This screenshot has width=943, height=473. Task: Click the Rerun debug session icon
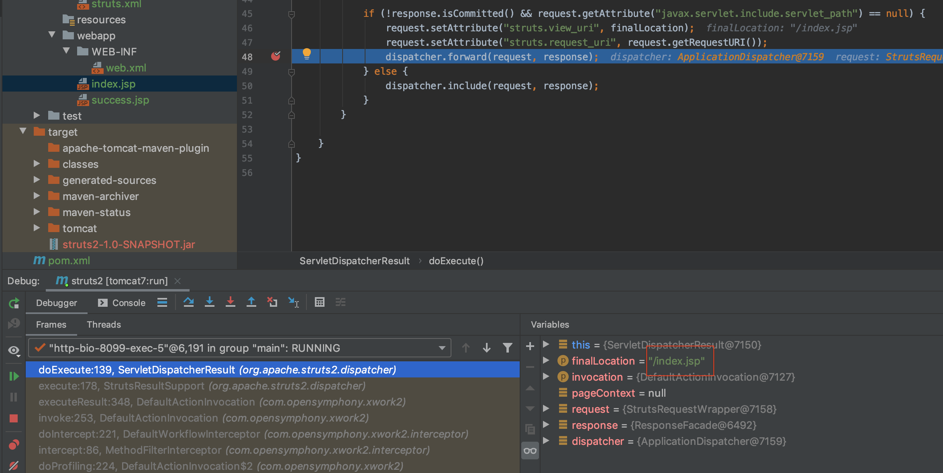(14, 303)
